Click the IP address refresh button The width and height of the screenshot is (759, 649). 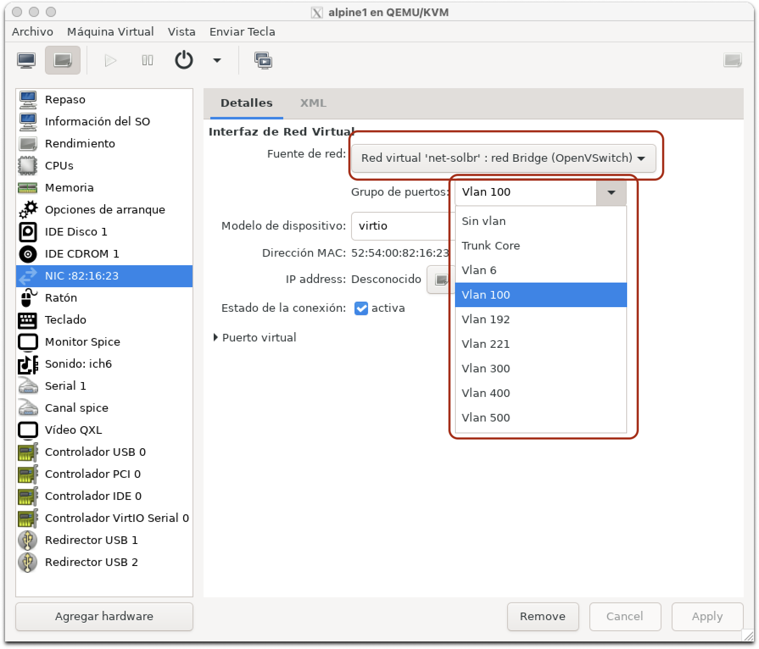click(x=441, y=280)
